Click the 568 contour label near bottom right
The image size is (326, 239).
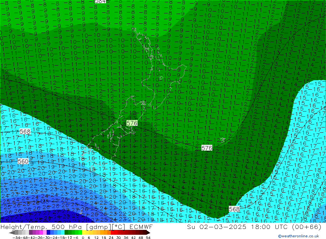pyautogui.click(x=234, y=209)
